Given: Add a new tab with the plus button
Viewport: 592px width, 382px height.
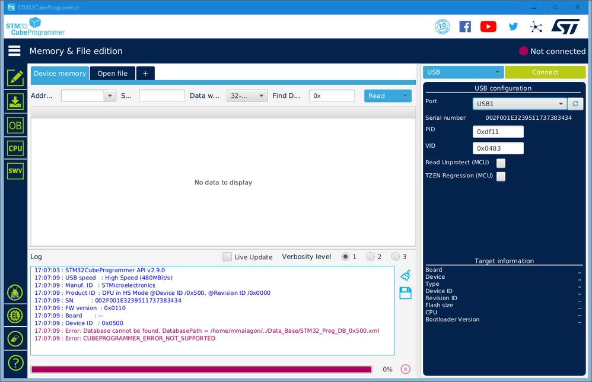Looking at the screenshot, I should (145, 73).
